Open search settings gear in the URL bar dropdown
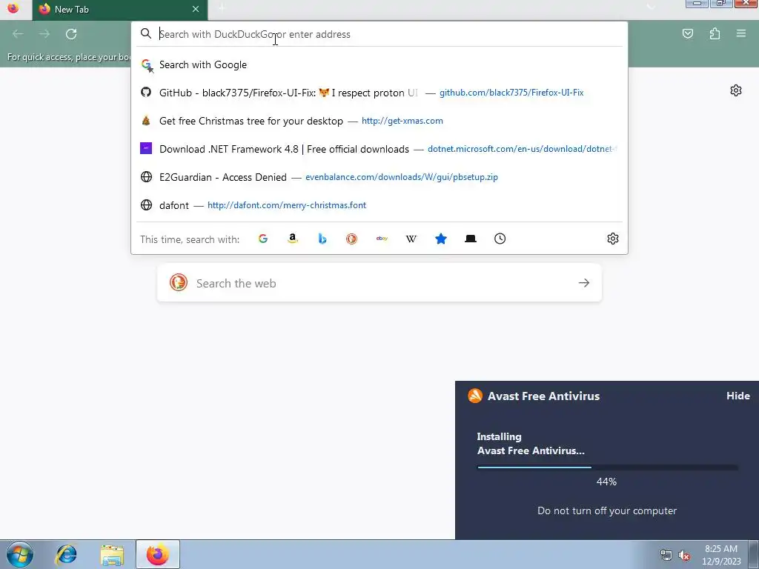 tap(613, 239)
